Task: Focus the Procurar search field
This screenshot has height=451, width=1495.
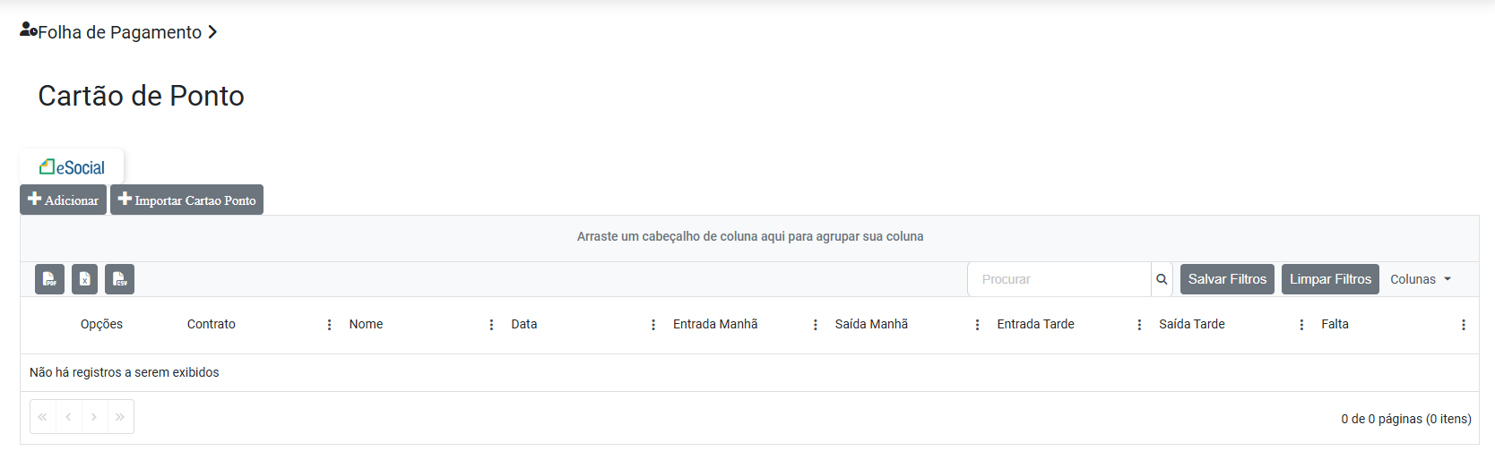Action: 1059,279
